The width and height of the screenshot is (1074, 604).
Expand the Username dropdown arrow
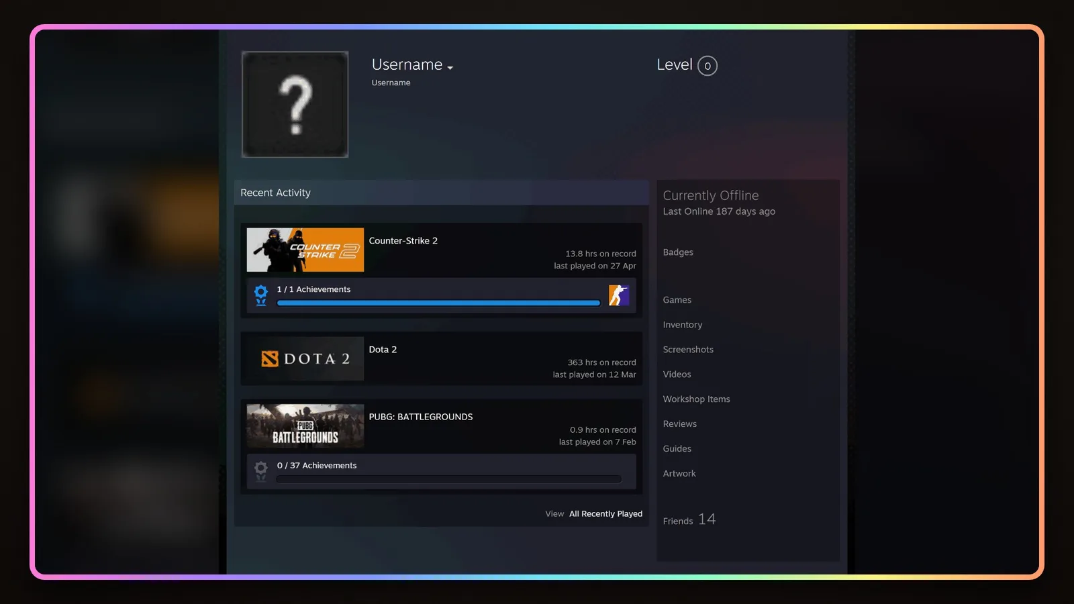click(450, 68)
